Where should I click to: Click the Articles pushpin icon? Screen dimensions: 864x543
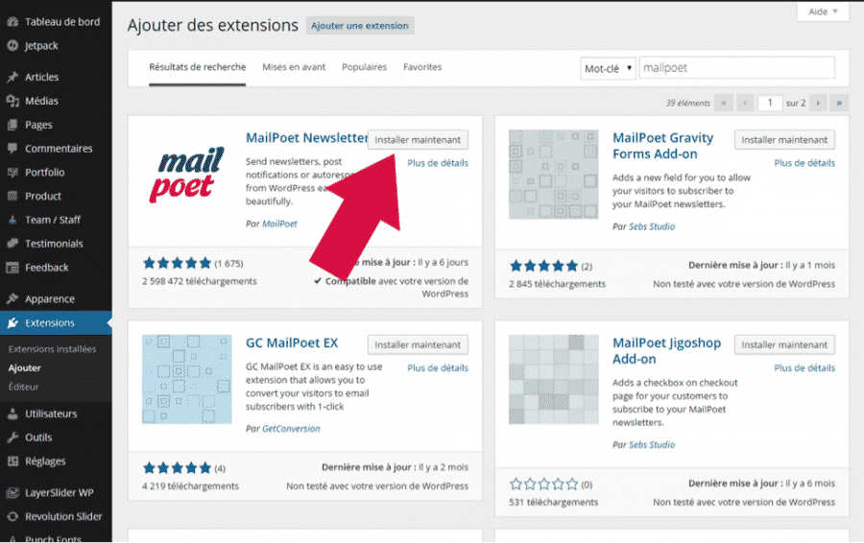tap(12, 77)
